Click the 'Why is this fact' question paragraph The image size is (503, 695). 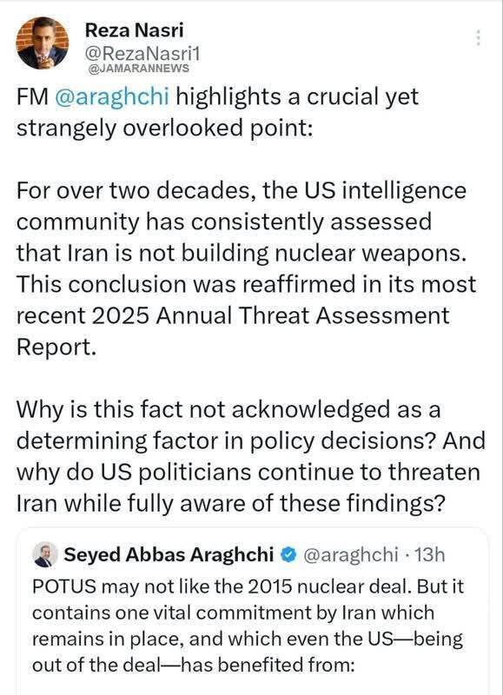pyautogui.click(x=251, y=456)
